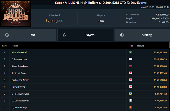Click the David Peters player name
Image resolution: width=170 pixels, height=111 pixels.
(18, 87)
